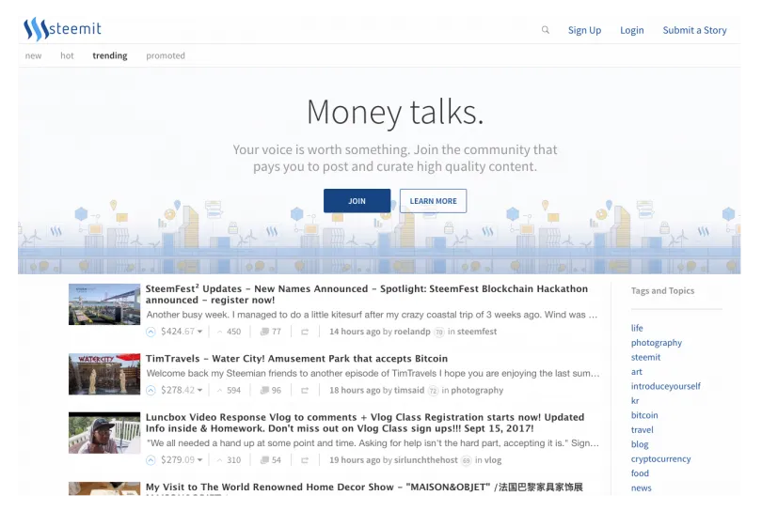Image resolution: width=762 pixels, height=511 pixels.
Task: Open the Water City post thumbnail
Action: 104,374
